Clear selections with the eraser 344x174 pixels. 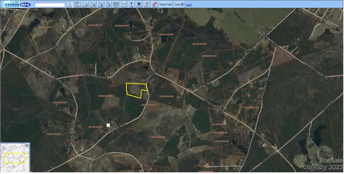(154, 4)
